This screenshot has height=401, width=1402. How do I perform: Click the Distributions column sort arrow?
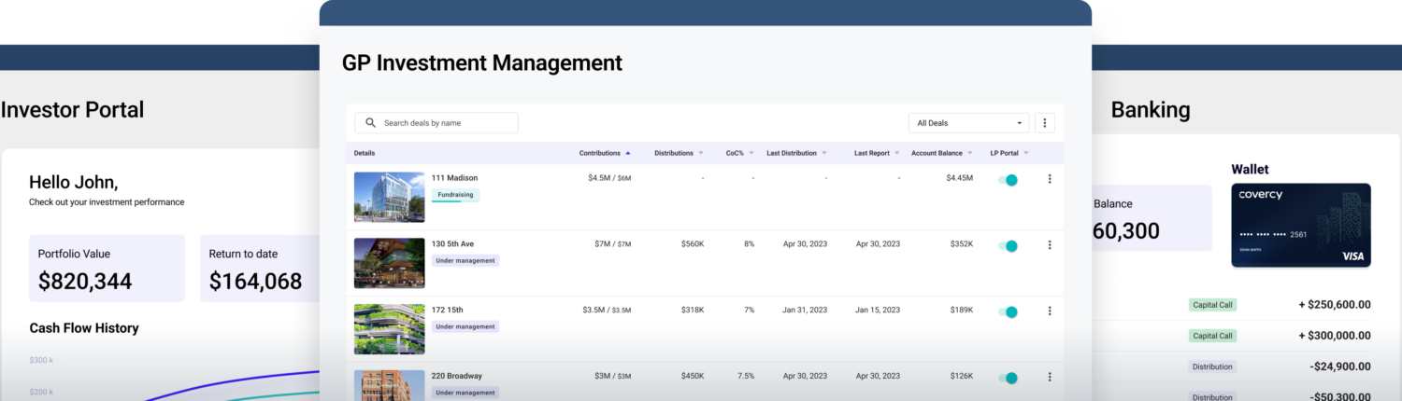click(700, 153)
